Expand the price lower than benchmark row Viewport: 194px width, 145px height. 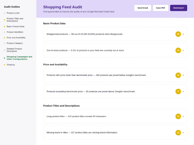point(183,75)
